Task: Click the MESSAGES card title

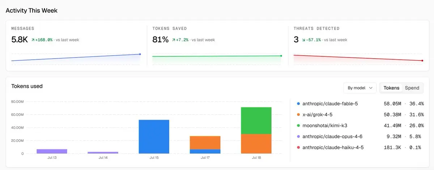Action: point(23,28)
